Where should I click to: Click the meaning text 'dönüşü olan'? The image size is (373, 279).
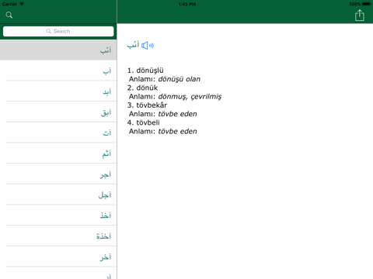tap(180, 79)
